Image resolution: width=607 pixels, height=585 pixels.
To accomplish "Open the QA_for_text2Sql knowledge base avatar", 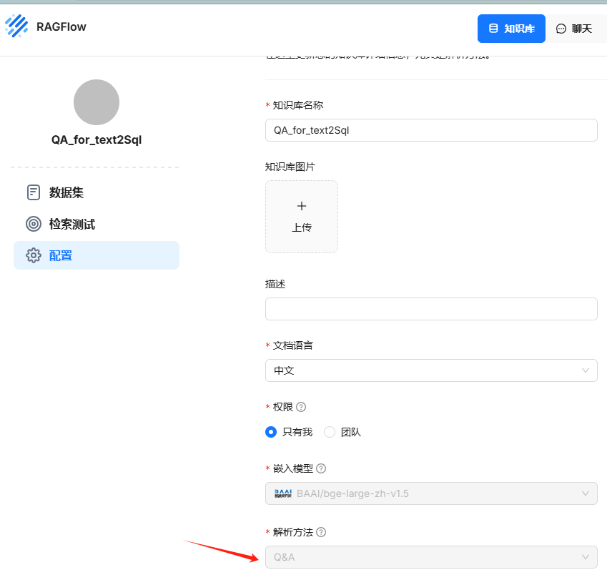I will 97,102.
